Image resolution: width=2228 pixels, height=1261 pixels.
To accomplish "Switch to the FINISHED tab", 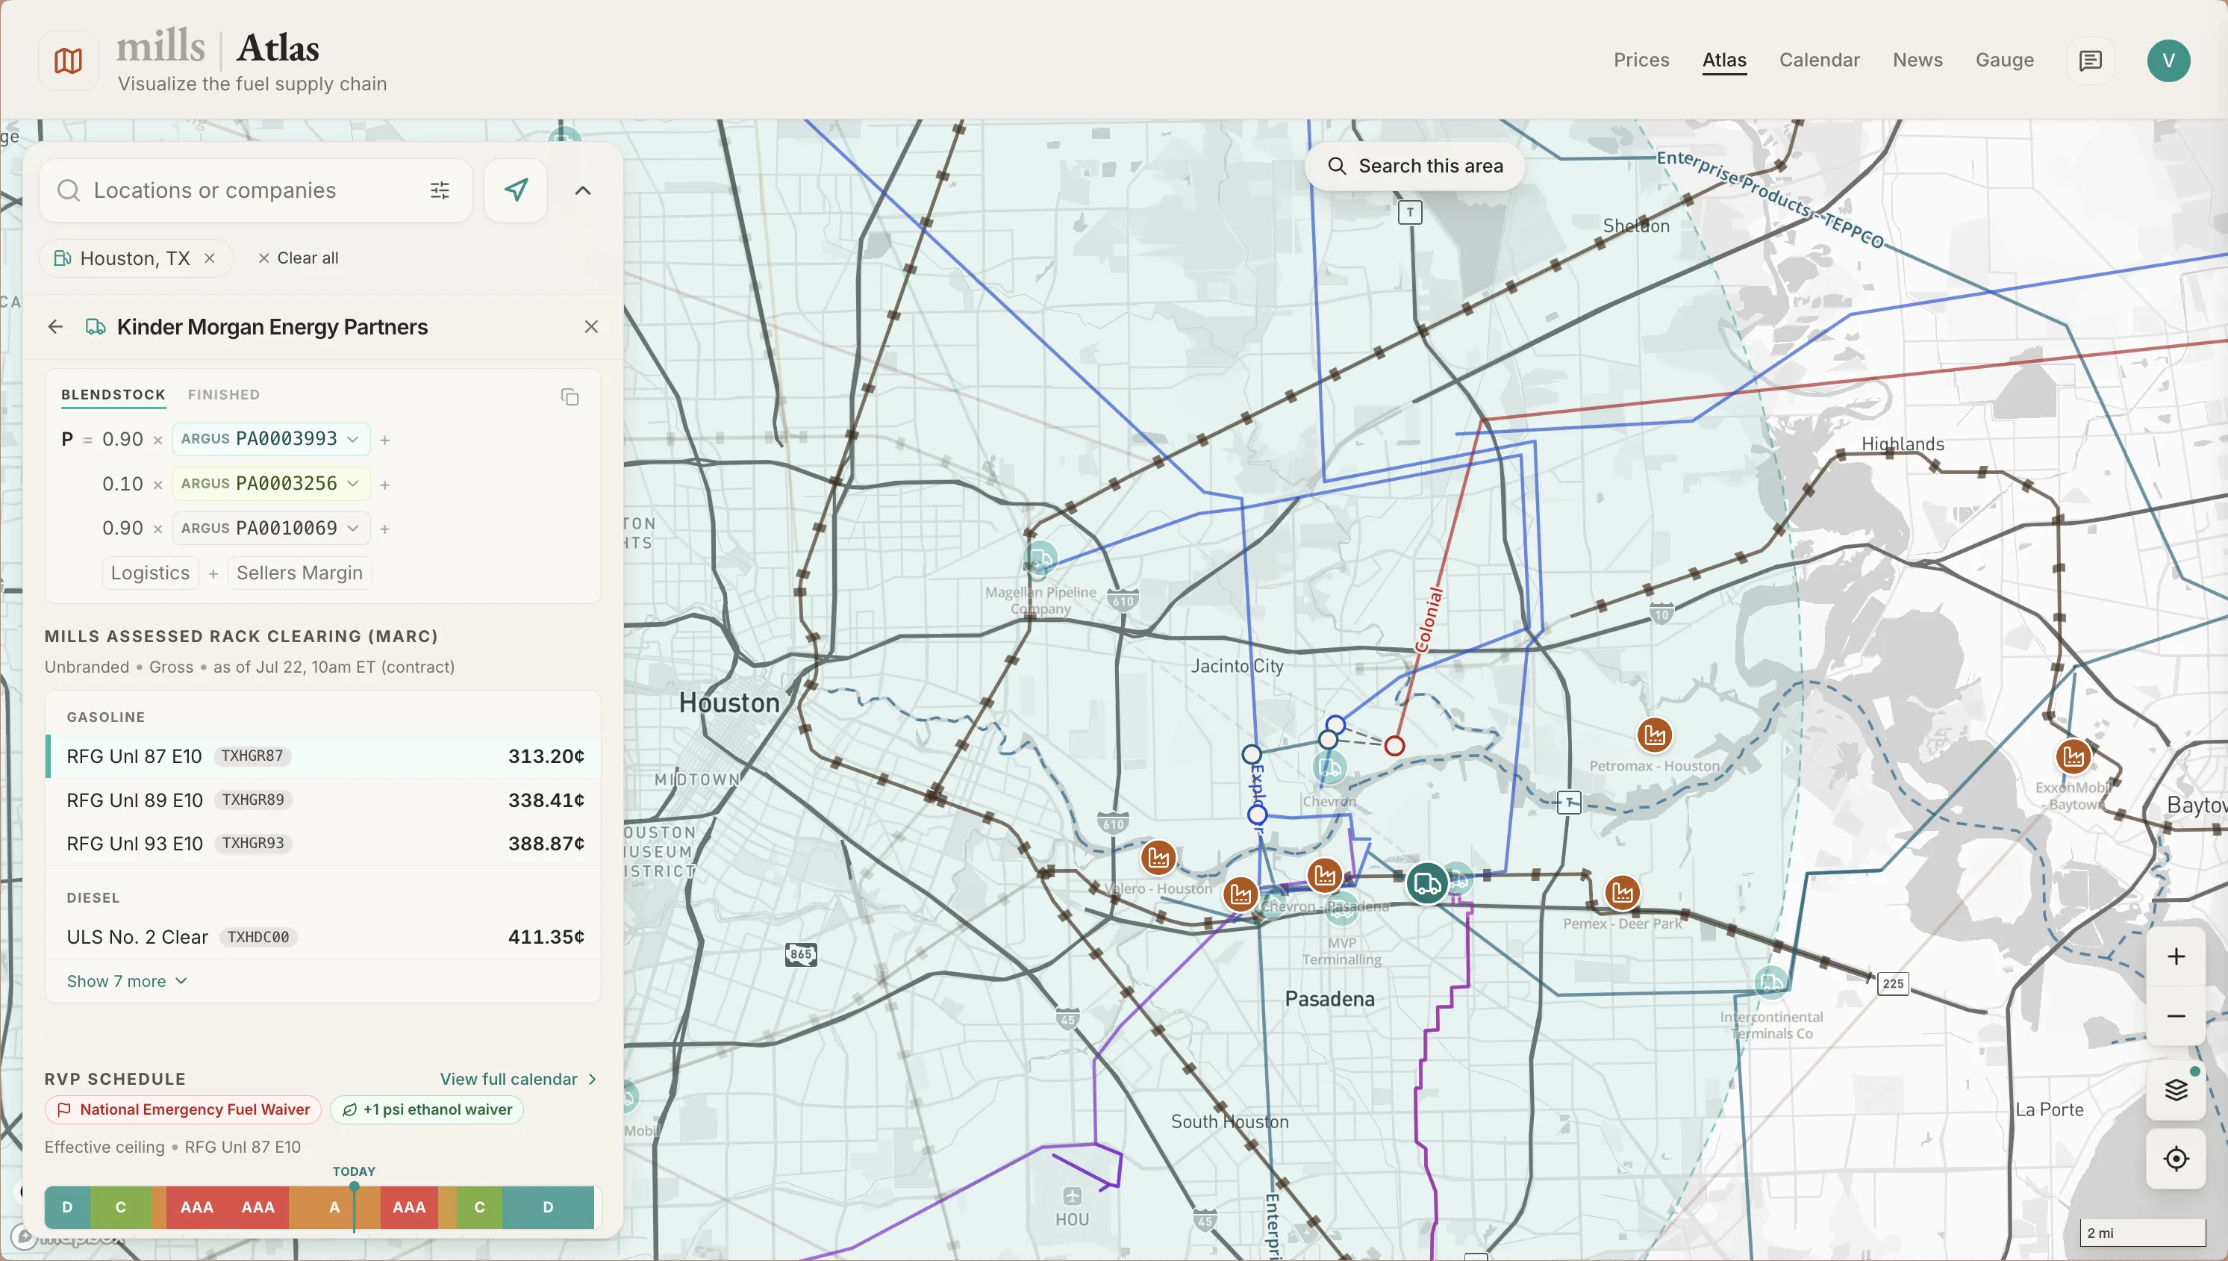I will (x=223, y=395).
